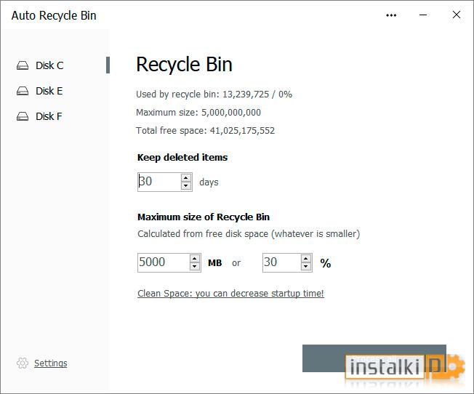Image resolution: width=474 pixels, height=394 pixels.
Task: Close the Auto Recycle Bin window
Action: [457, 15]
